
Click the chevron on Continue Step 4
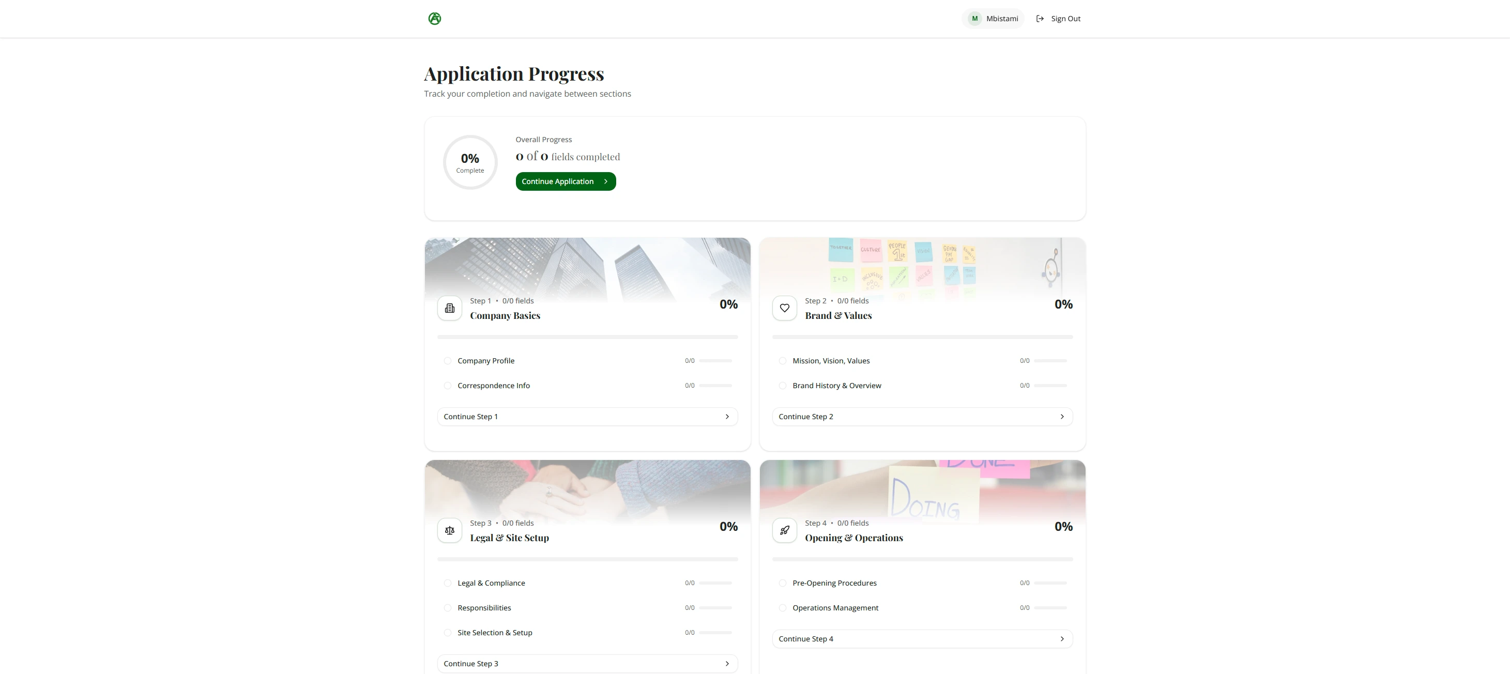pyautogui.click(x=1062, y=639)
